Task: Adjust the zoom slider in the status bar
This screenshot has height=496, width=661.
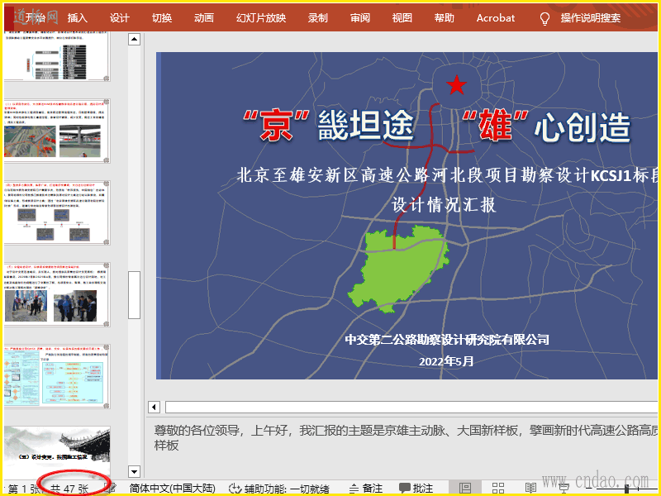Action: pos(626,489)
